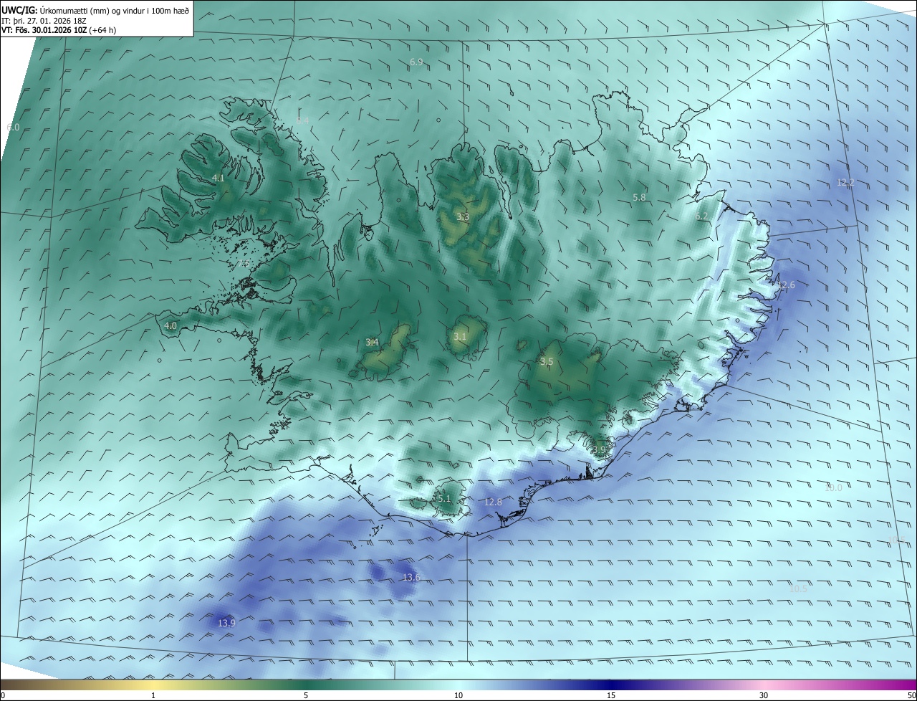The image size is (917, 701).
Task: Select the 'VT: Fös. 30.01.2026 10Z (+64 h)' line
Action: point(59,30)
